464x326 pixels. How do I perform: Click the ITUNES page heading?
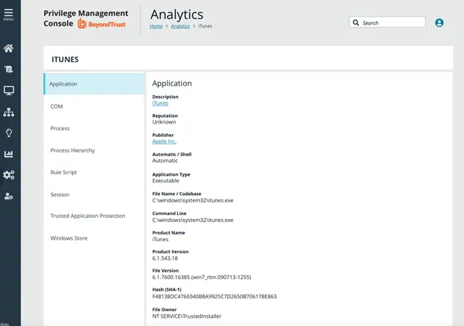[x=65, y=60]
